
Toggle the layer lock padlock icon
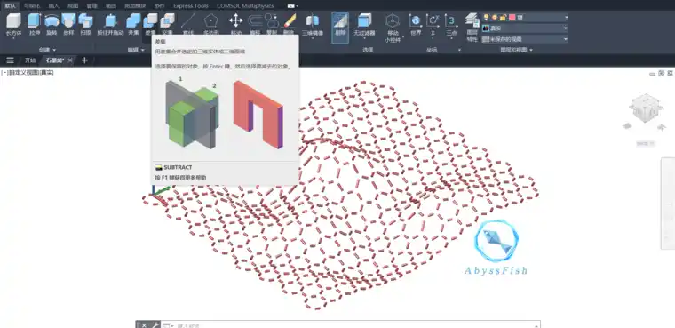(x=503, y=17)
